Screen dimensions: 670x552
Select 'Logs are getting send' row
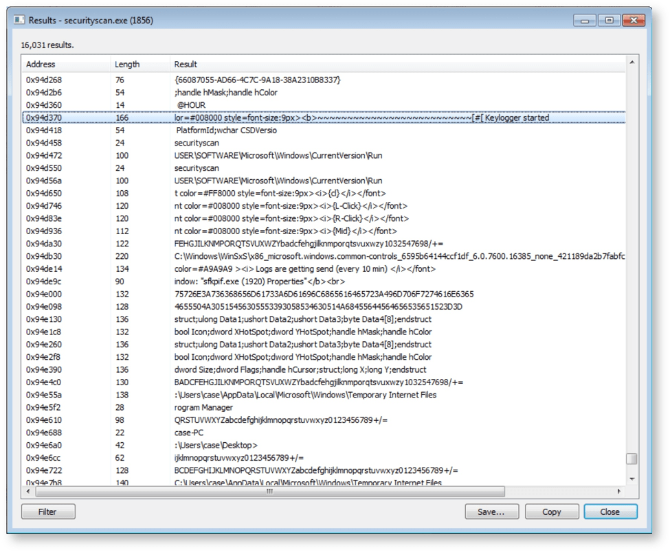click(x=324, y=269)
